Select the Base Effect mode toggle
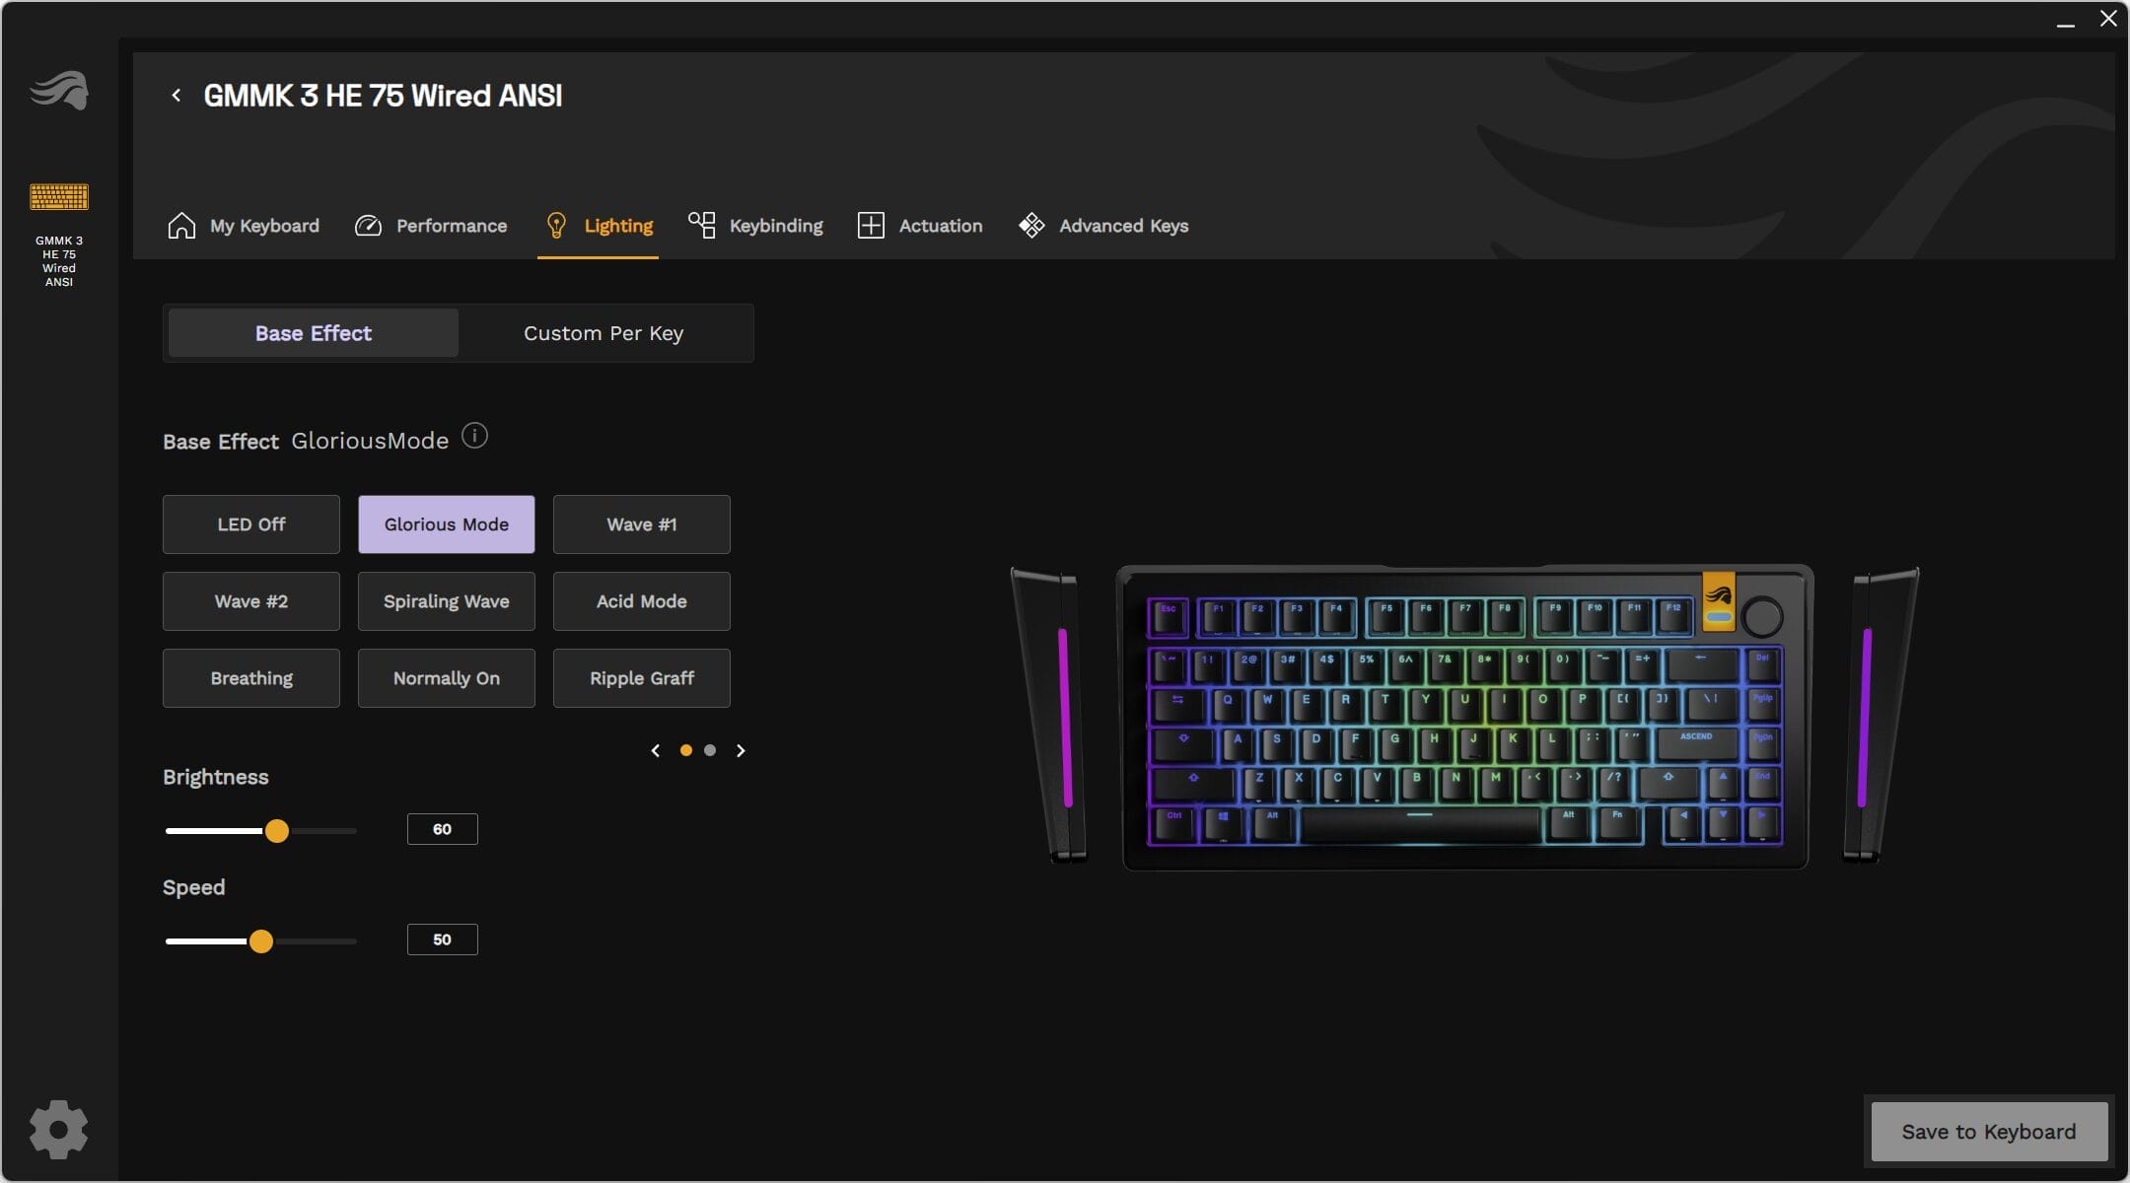 (314, 333)
